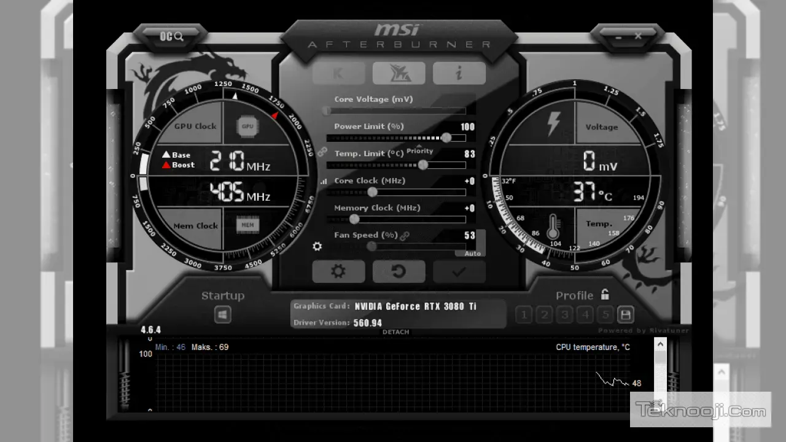The height and width of the screenshot is (442, 786).
Task: Click the GPU Clock label
Action: 195,126
